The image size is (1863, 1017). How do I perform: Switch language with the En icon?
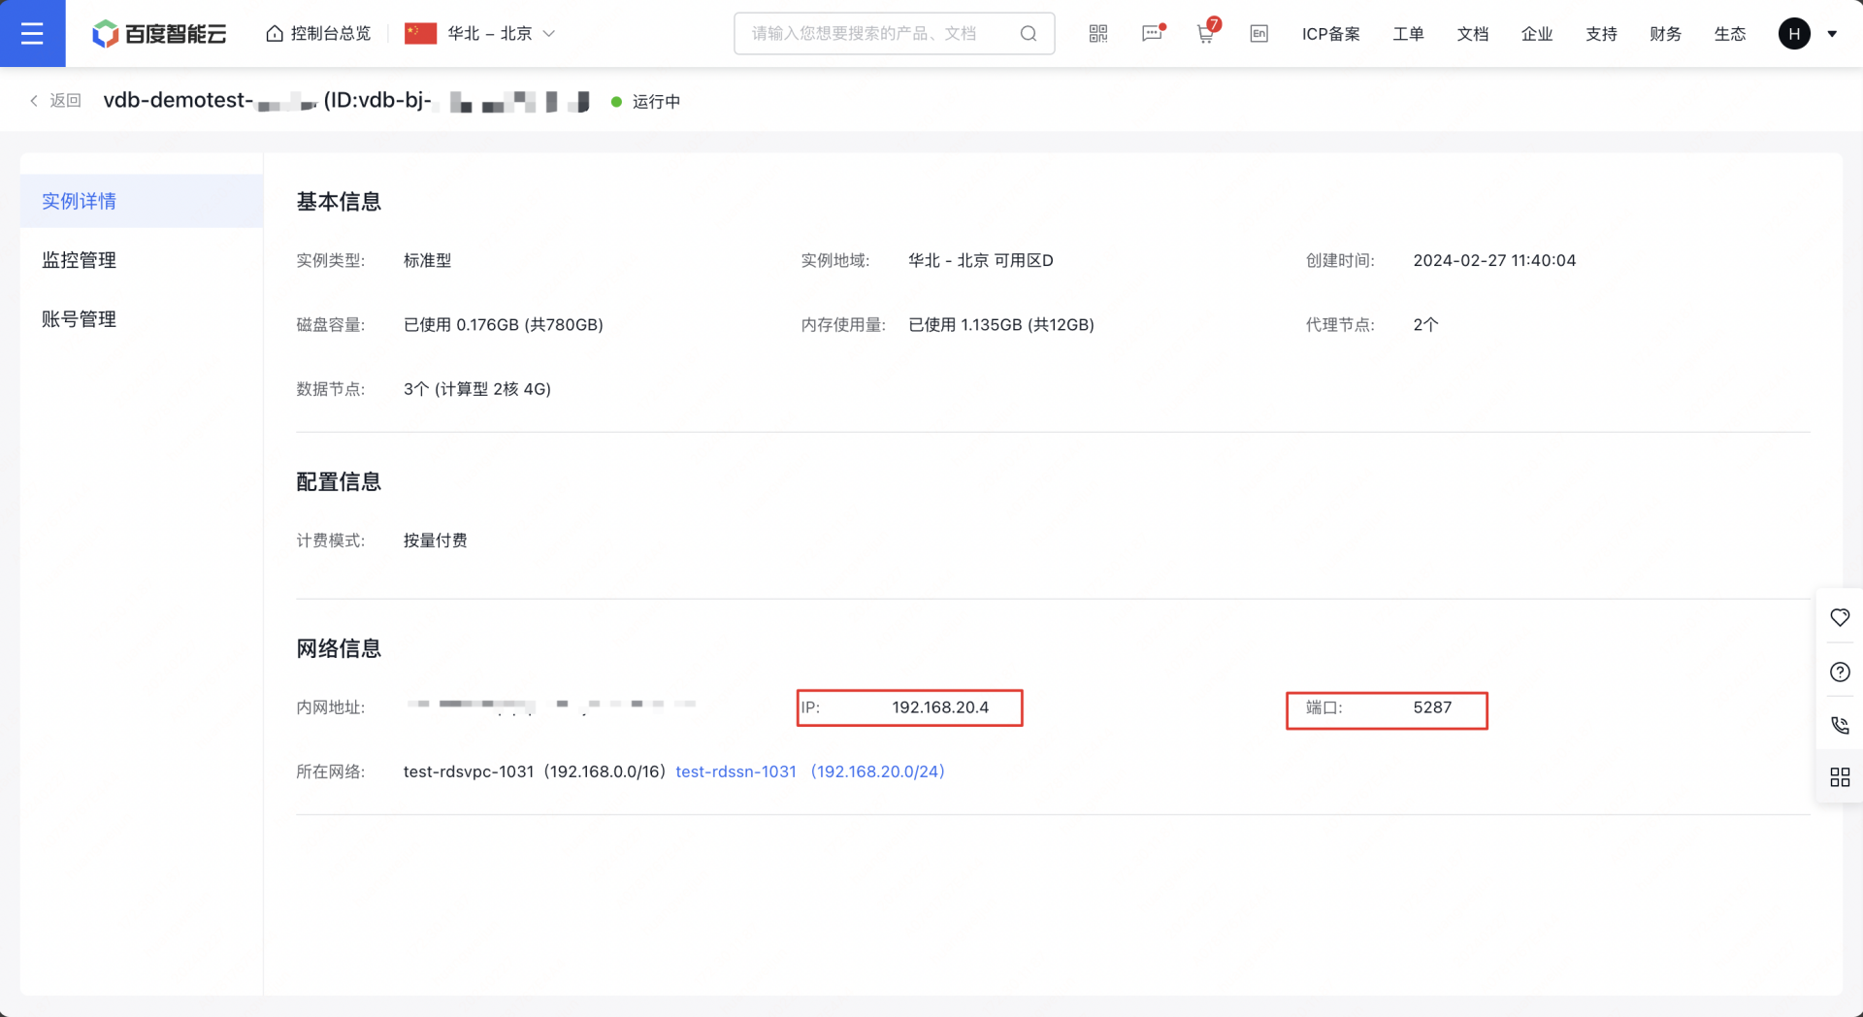pos(1259,34)
